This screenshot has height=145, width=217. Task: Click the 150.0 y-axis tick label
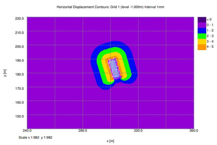click(20, 116)
